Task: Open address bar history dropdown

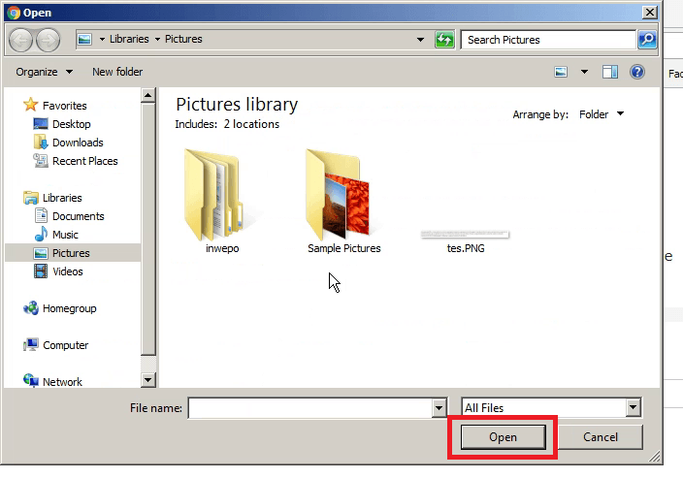Action: click(x=420, y=40)
